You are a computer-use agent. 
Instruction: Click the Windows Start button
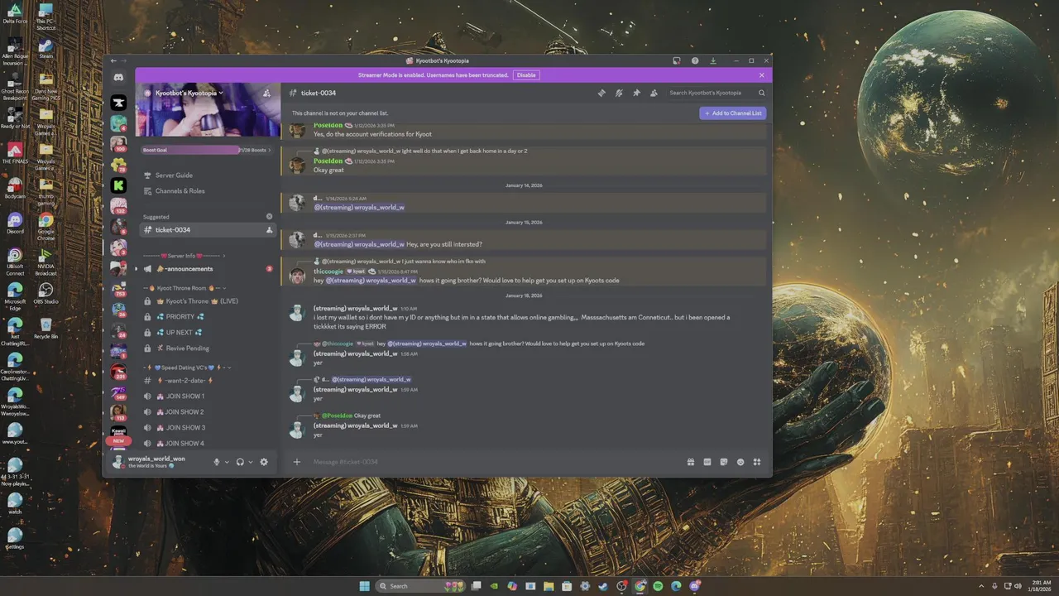pyautogui.click(x=364, y=586)
